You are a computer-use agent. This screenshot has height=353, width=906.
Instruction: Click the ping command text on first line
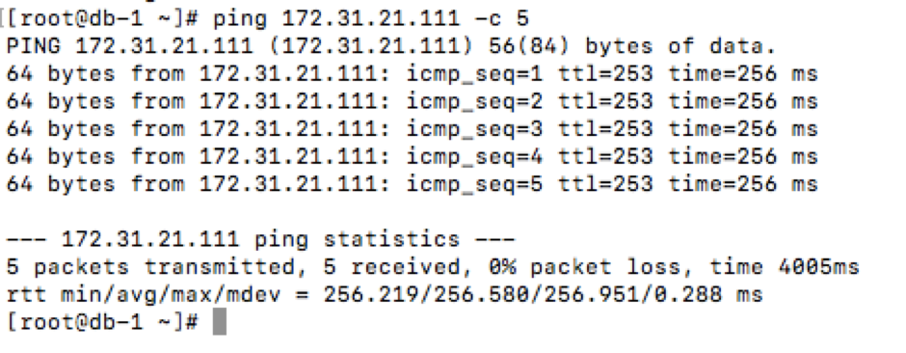coord(371,19)
